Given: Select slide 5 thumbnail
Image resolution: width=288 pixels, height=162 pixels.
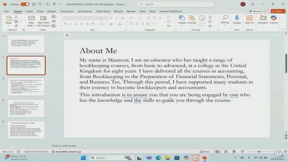Looking at the screenshot, I should [26, 130].
